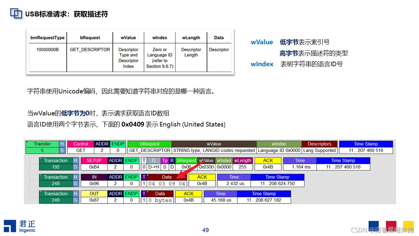Click the 1.164 ms Time value
419x236 pixels.
coord(300,167)
